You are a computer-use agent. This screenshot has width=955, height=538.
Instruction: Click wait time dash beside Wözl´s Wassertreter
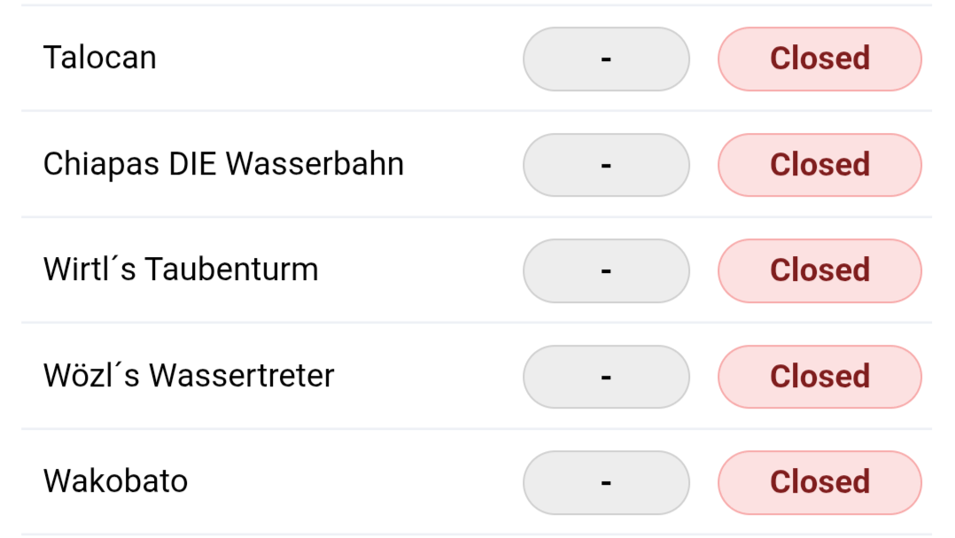pyautogui.click(x=606, y=377)
